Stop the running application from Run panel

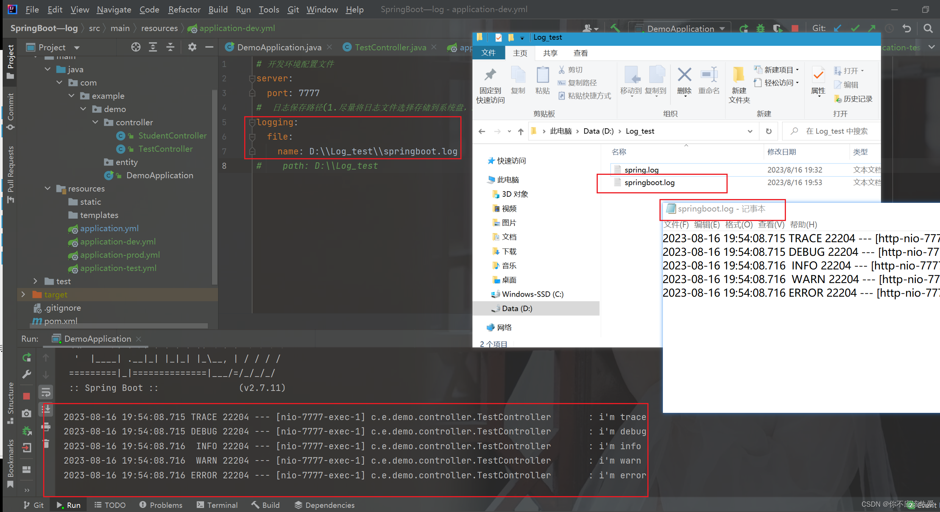(x=27, y=396)
